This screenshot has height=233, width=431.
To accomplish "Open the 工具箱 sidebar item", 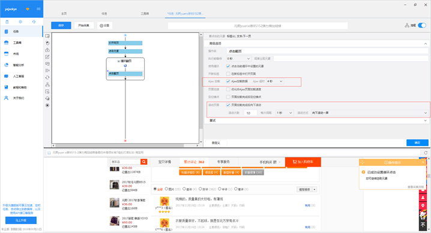I will 22,43.
